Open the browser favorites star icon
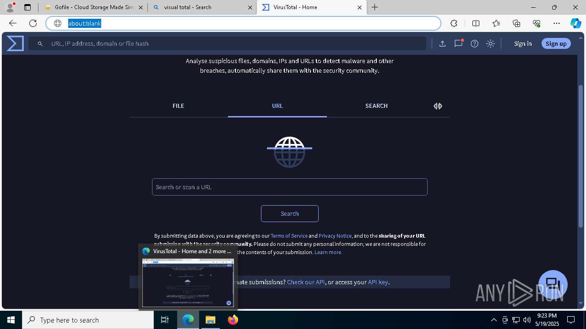Viewport: 586px width, 329px height. pos(496,23)
